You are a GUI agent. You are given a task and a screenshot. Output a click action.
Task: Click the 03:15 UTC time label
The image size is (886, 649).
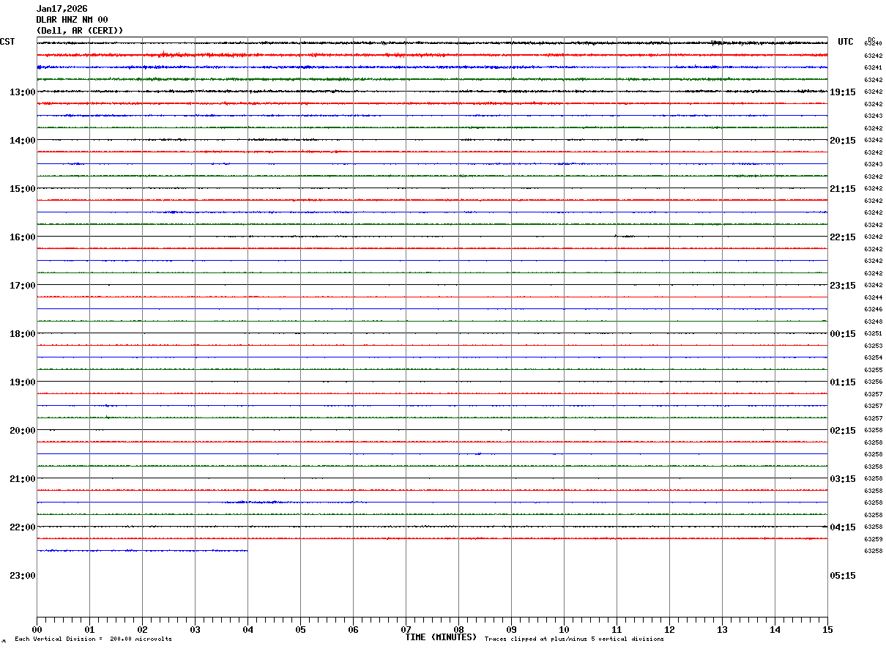click(x=843, y=479)
